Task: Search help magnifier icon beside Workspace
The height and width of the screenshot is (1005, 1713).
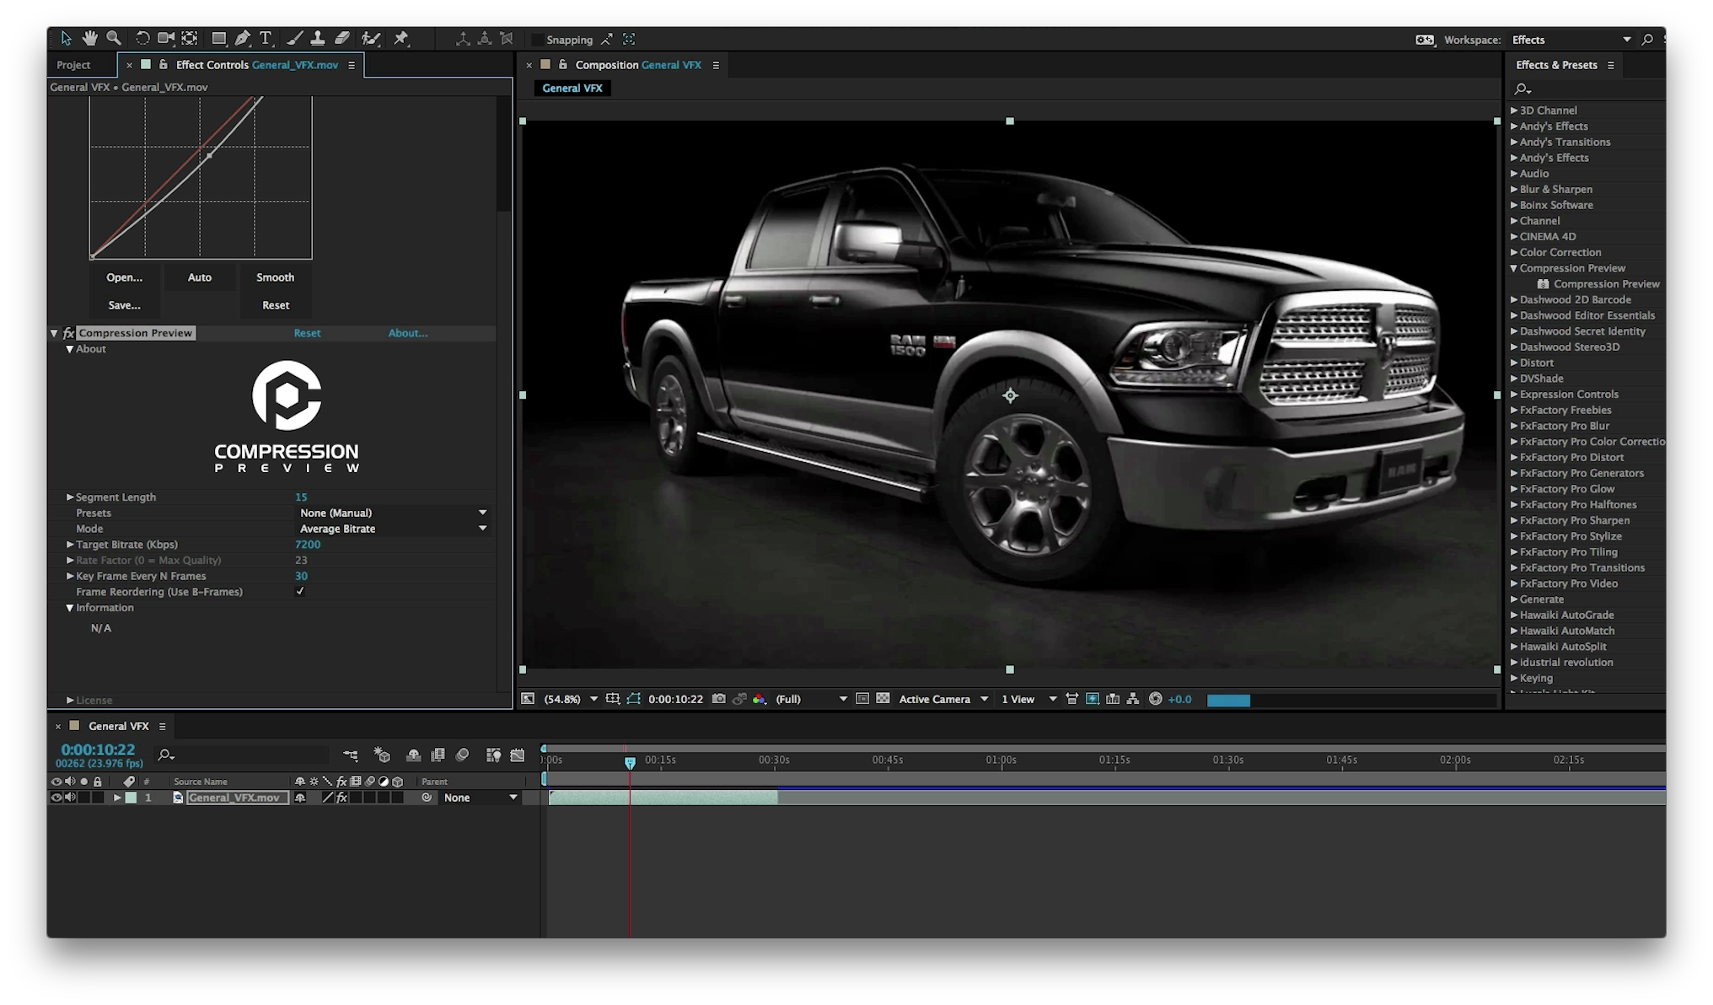Action: tap(1647, 40)
